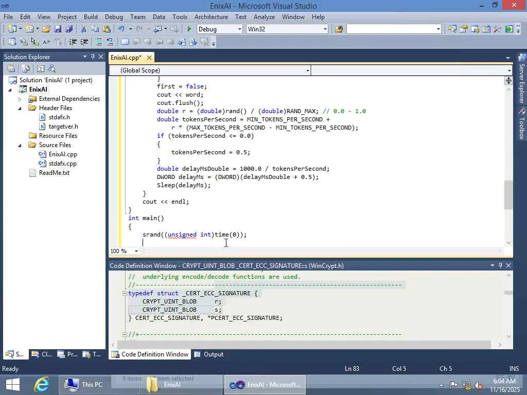Increase line indent icon in text toolbar
The height and width of the screenshot is (395, 527).
pyautogui.click(x=84, y=42)
